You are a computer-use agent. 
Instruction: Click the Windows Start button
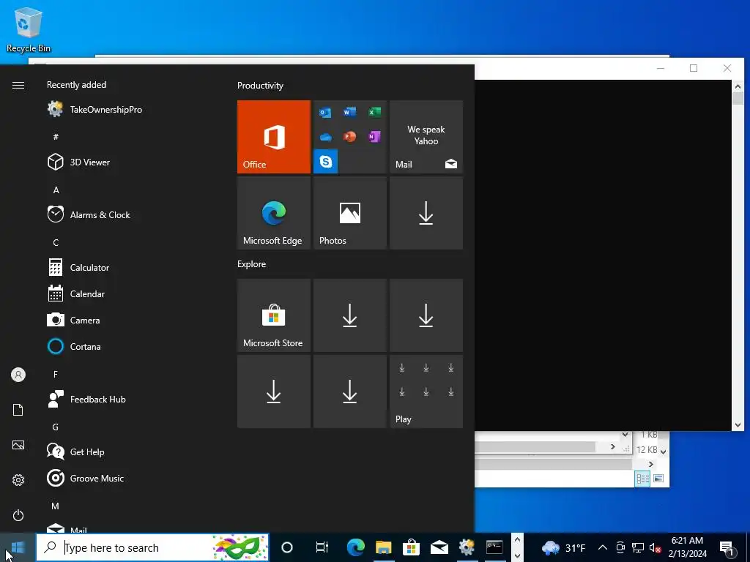coord(18,547)
